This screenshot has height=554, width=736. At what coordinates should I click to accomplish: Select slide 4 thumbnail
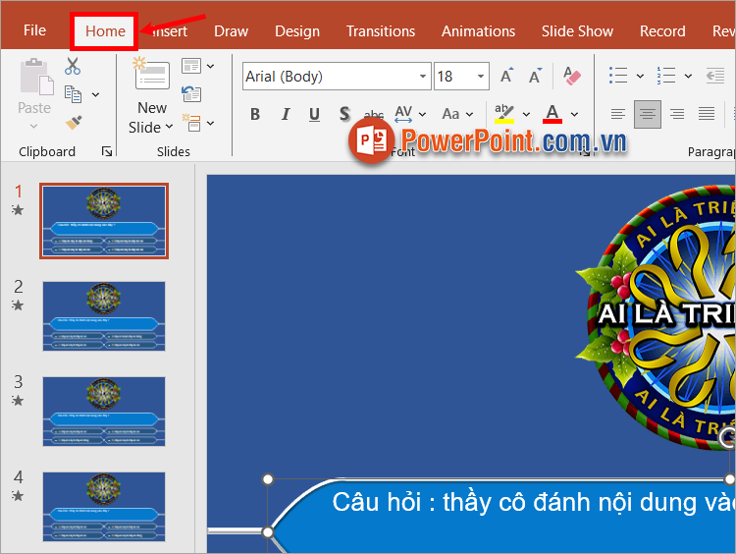point(104,507)
